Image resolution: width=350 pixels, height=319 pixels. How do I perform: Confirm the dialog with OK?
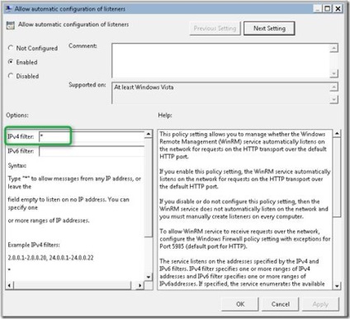coord(240,304)
